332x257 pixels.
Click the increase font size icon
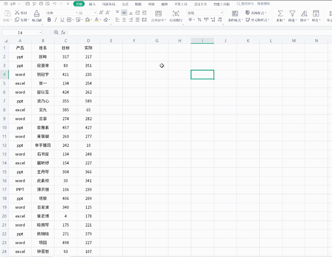(x=101, y=13)
